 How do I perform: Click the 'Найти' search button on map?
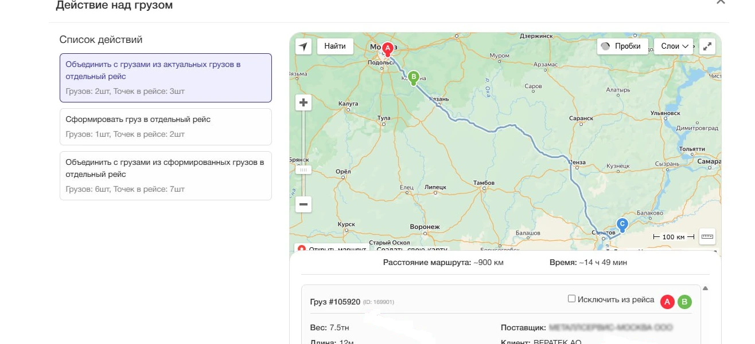(335, 46)
